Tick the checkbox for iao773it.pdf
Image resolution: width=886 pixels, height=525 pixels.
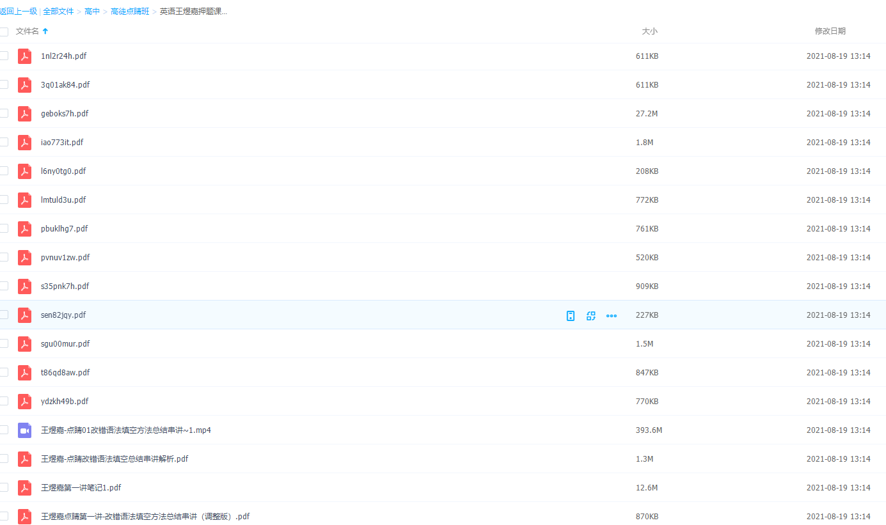coord(4,142)
